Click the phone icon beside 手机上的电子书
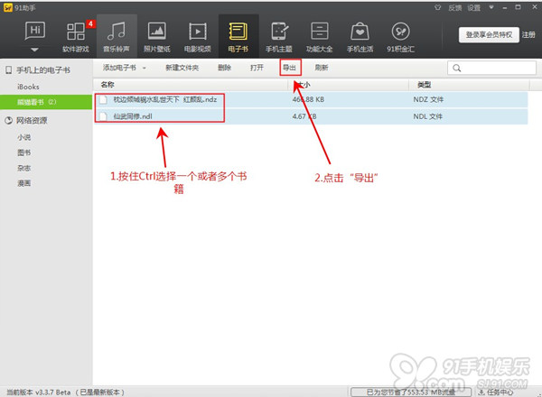Screen dimensions: 542x397 tap(8, 70)
